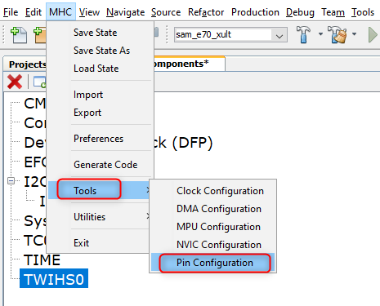Open the Team menu
Screen dimensions: 380x306
pyautogui.click(x=333, y=12)
